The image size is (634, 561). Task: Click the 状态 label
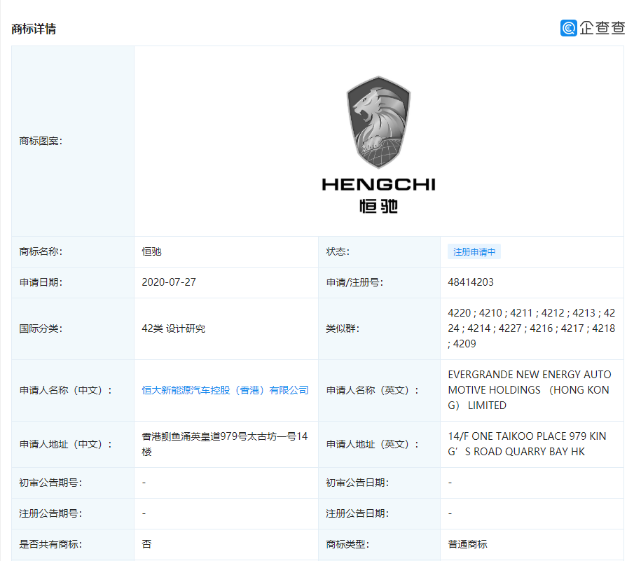(x=338, y=252)
